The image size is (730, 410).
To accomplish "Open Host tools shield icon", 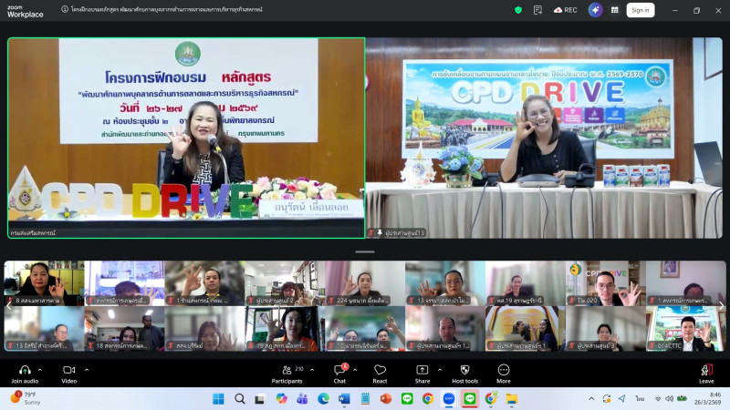I will pyautogui.click(x=464, y=370).
